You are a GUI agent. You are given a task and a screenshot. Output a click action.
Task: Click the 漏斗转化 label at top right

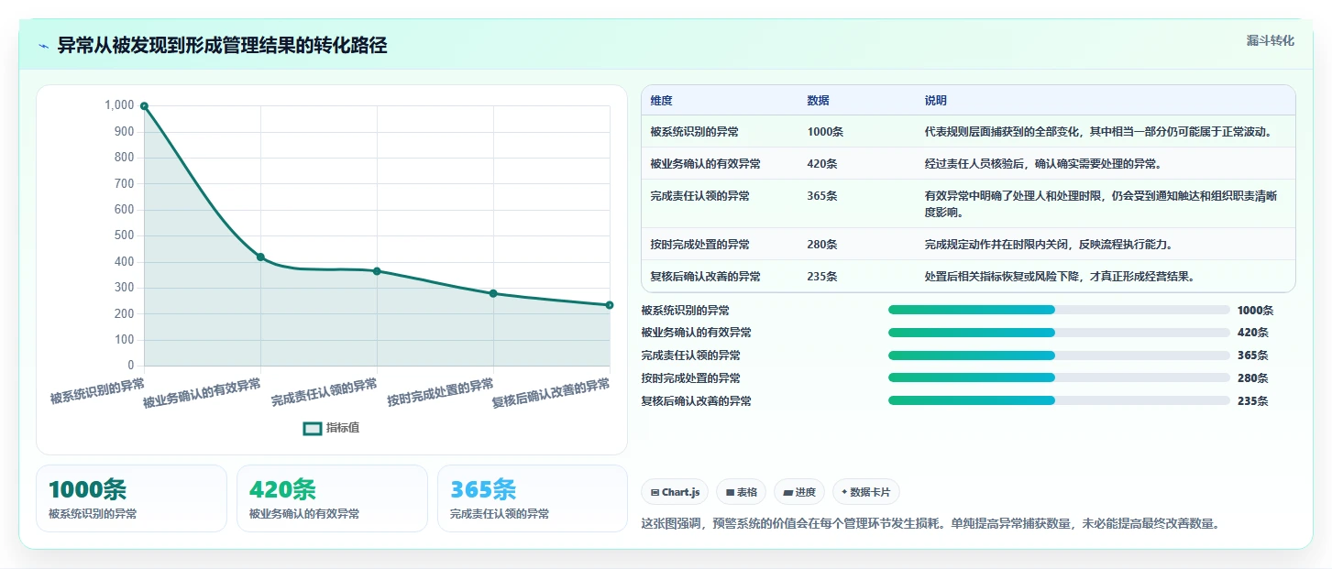tap(1271, 40)
